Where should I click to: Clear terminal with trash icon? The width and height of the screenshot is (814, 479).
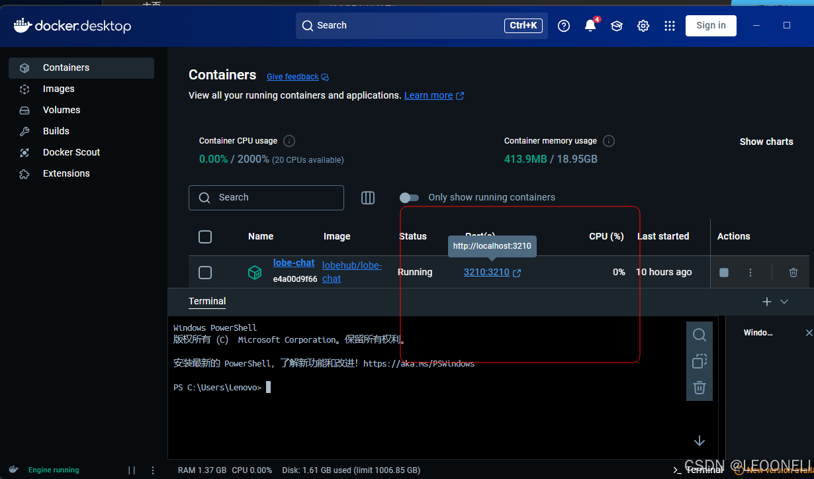[700, 388]
